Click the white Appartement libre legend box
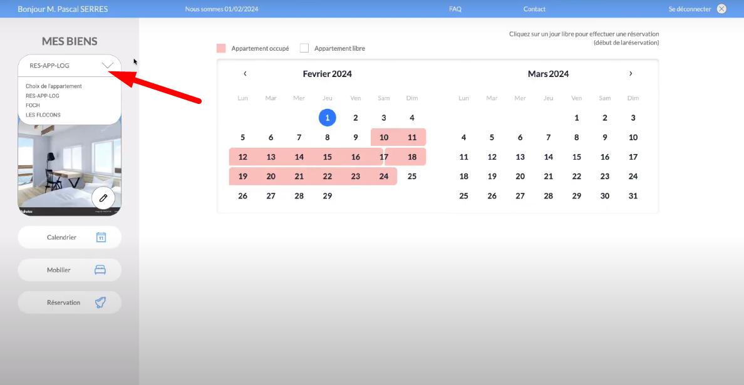The image size is (744, 385). (304, 48)
